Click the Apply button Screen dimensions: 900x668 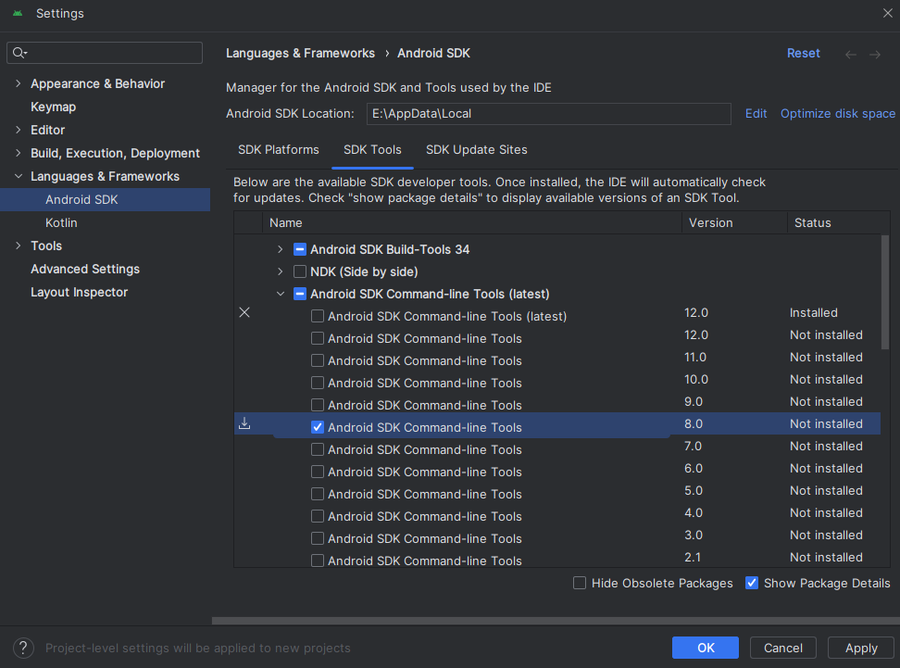pos(861,648)
